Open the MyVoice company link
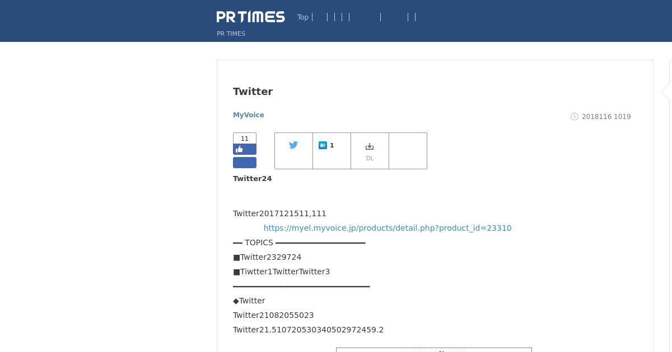 pos(249,115)
